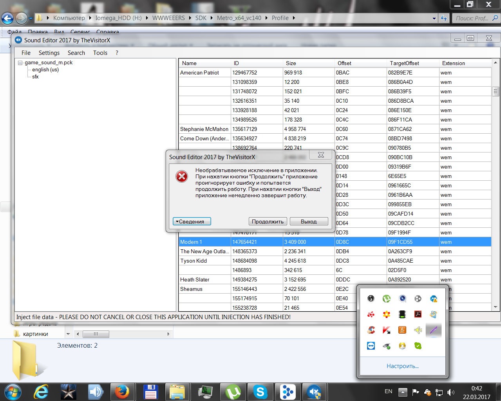Click the purple feather tray icon
The height and width of the screenshot is (401, 501).
(x=434, y=330)
